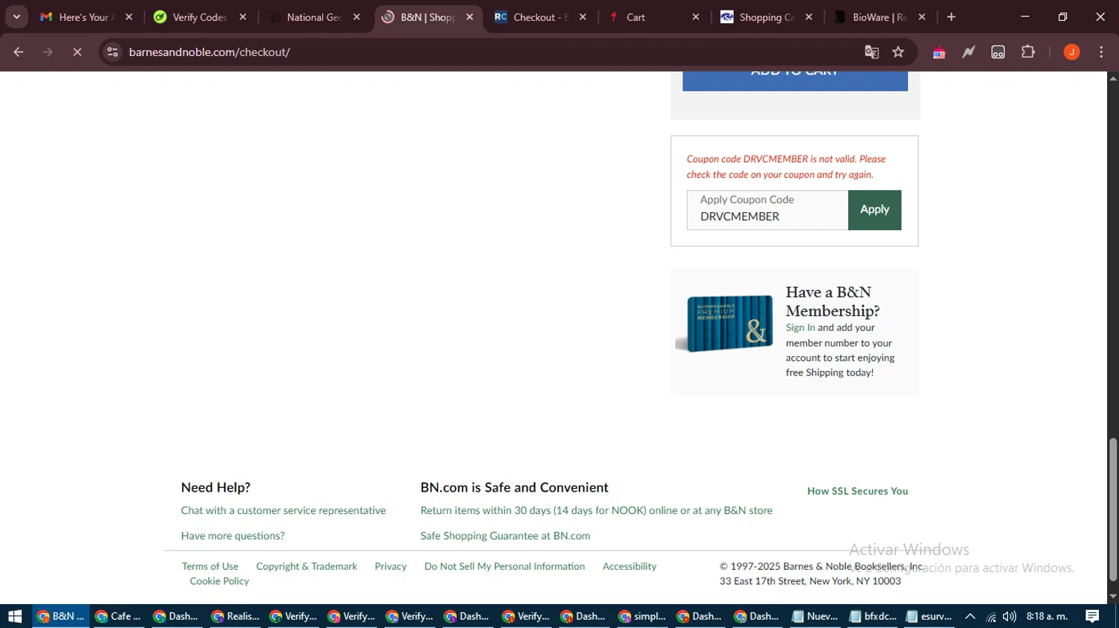This screenshot has width=1119, height=628.
Task: Close the BioWare tab
Action: [923, 17]
